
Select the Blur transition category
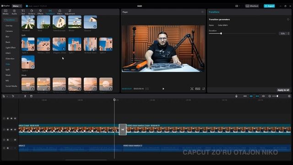click(x=7, y=37)
